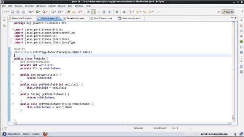Viewport: 244px width, 137px height.
Task: Click the Open Task folder icon
Action: tap(74, 12)
